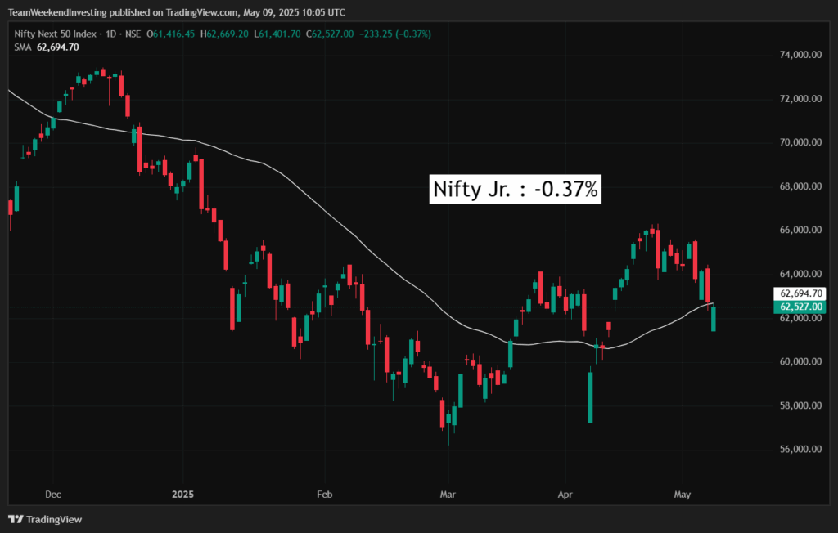The image size is (838, 533).
Task: Click the TradingView wordmark at bottom left
Action: point(54,519)
